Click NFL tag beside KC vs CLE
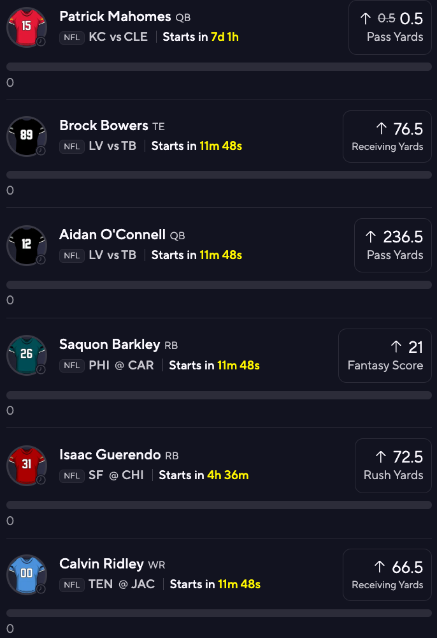Screen dimensions: 437x638 [72, 38]
